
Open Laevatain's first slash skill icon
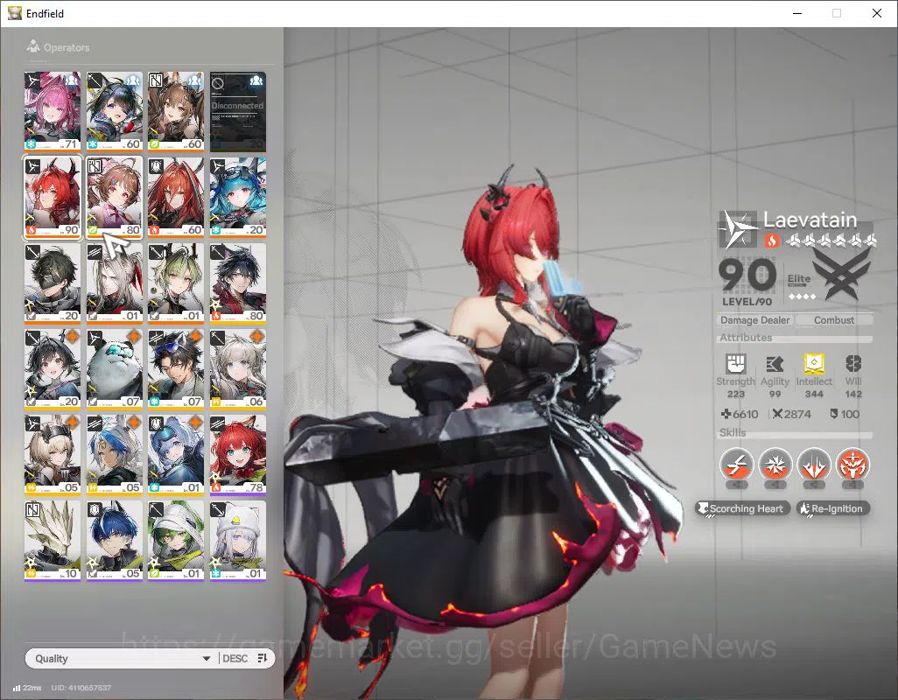click(x=736, y=464)
